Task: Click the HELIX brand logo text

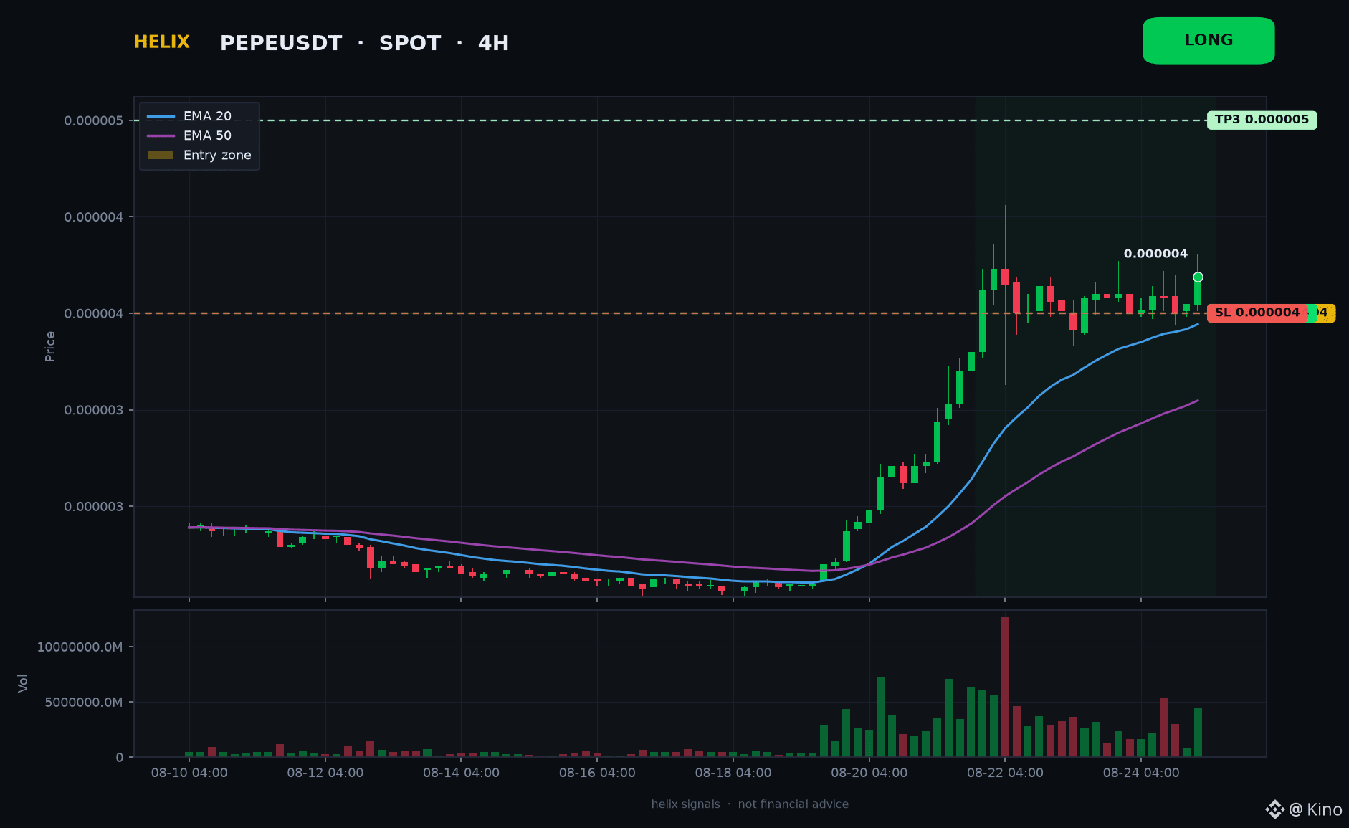Action: pyautogui.click(x=162, y=42)
